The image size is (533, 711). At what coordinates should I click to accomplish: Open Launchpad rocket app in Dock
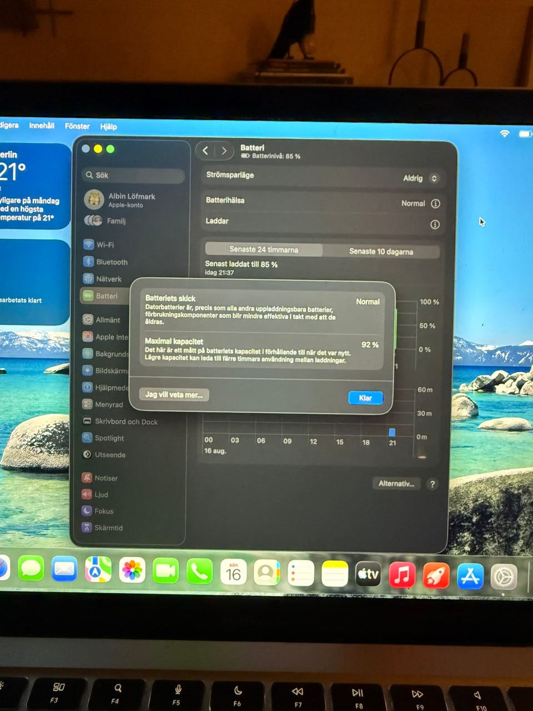point(436,576)
